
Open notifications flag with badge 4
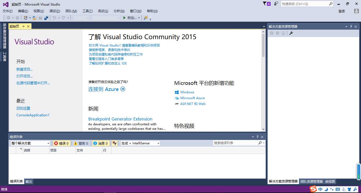pyautogui.click(x=267, y=4)
